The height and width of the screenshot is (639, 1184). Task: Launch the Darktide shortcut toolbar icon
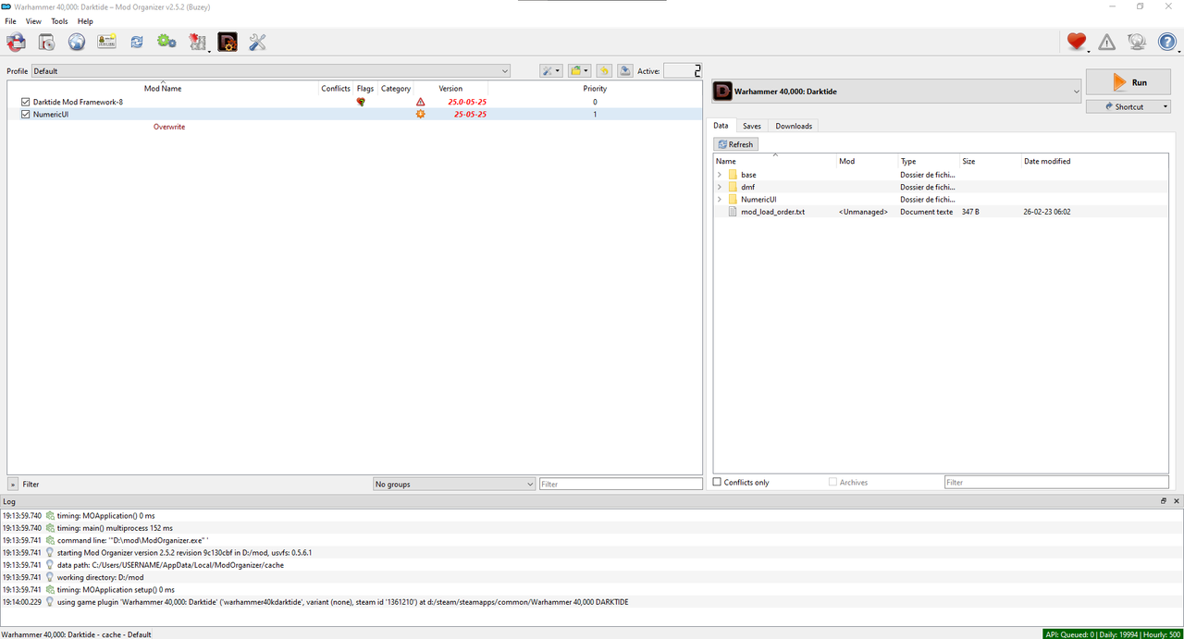click(x=228, y=42)
